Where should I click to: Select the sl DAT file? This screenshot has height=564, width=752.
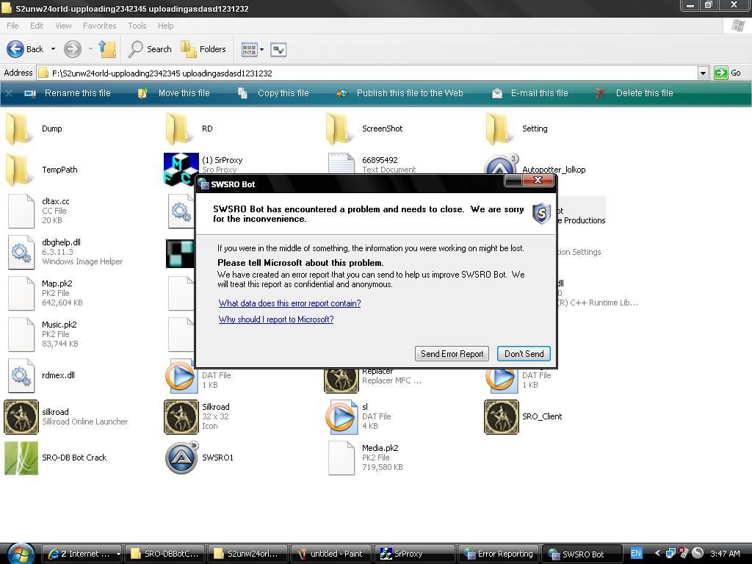pos(358,417)
